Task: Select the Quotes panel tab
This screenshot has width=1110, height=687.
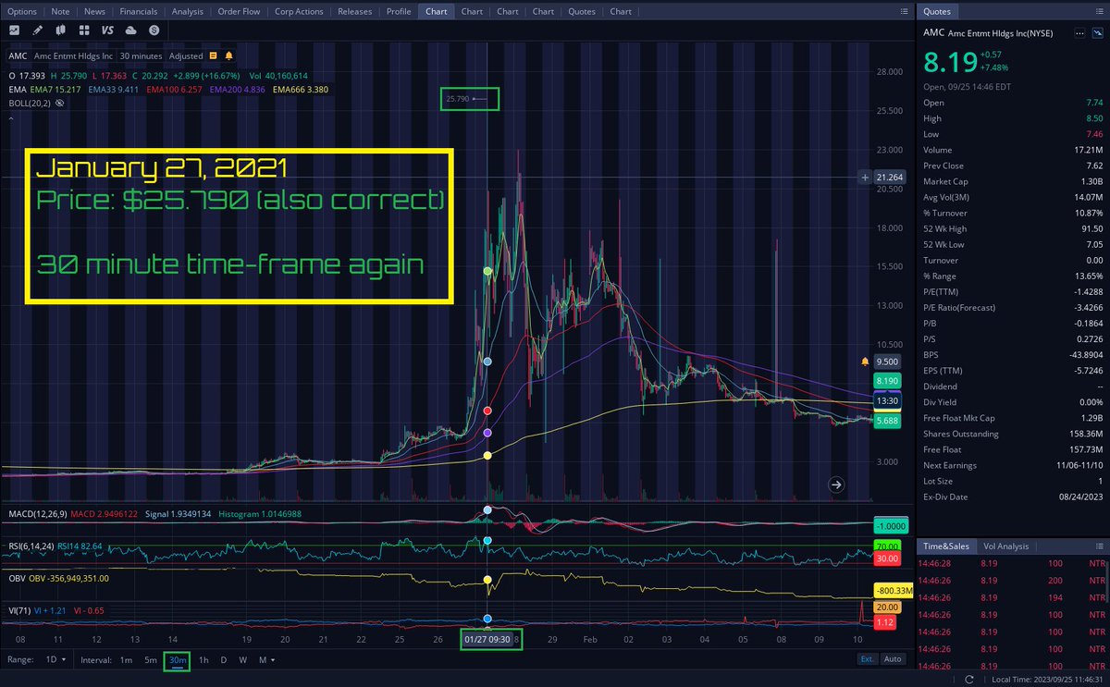Action: click(x=939, y=11)
